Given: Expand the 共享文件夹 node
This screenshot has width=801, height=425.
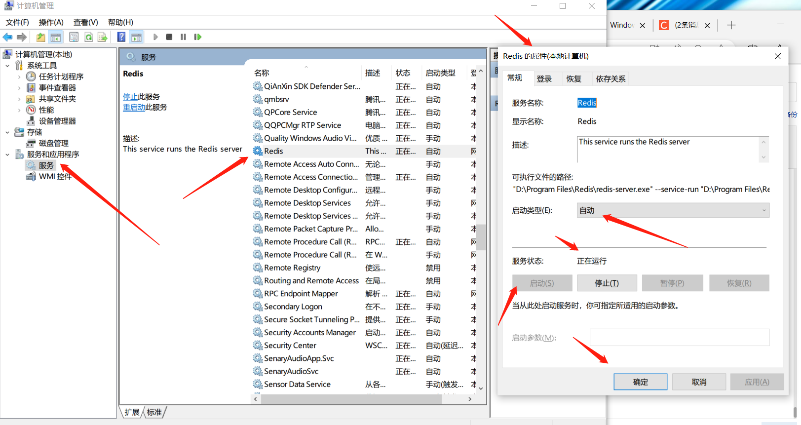Looking at the screenshot, I should click(x=19, y=99).
